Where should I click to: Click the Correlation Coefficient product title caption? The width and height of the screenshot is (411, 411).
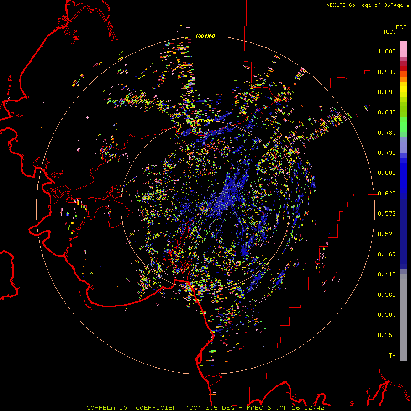click(x=144, y=408)
